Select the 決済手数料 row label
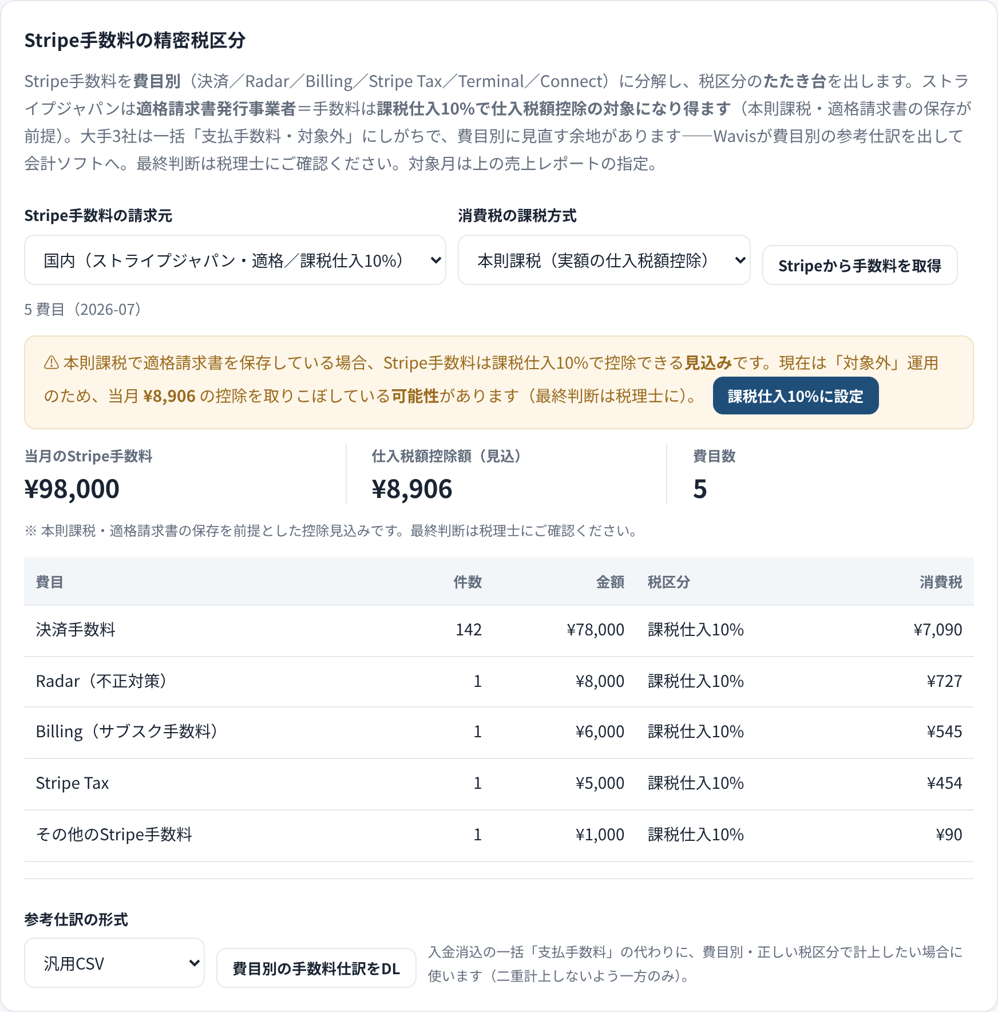The width and height of the screenshot is (998, 1012). (76, 630)
